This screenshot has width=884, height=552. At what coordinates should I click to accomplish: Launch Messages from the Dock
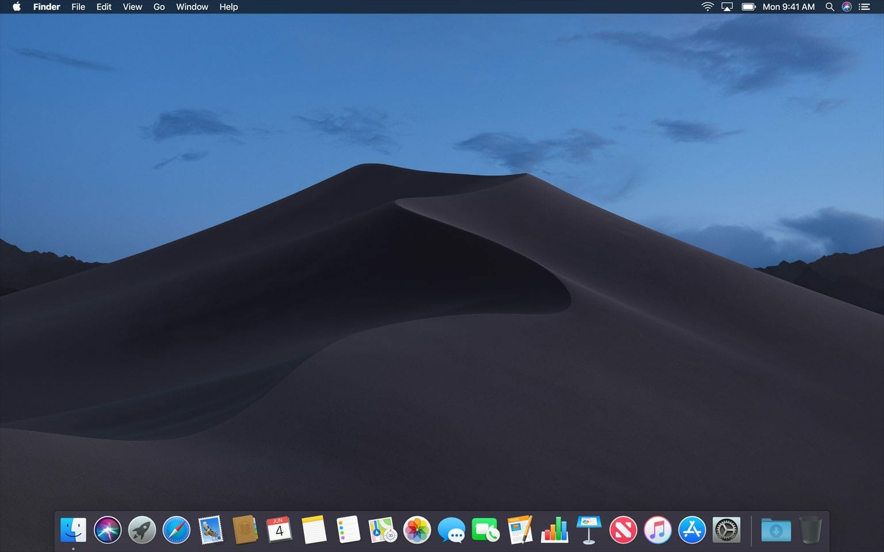point(451,530)
